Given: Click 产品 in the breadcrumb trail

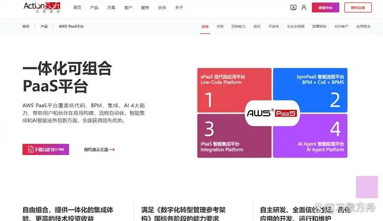Looking at the screenshot, I should pos(43,26).
